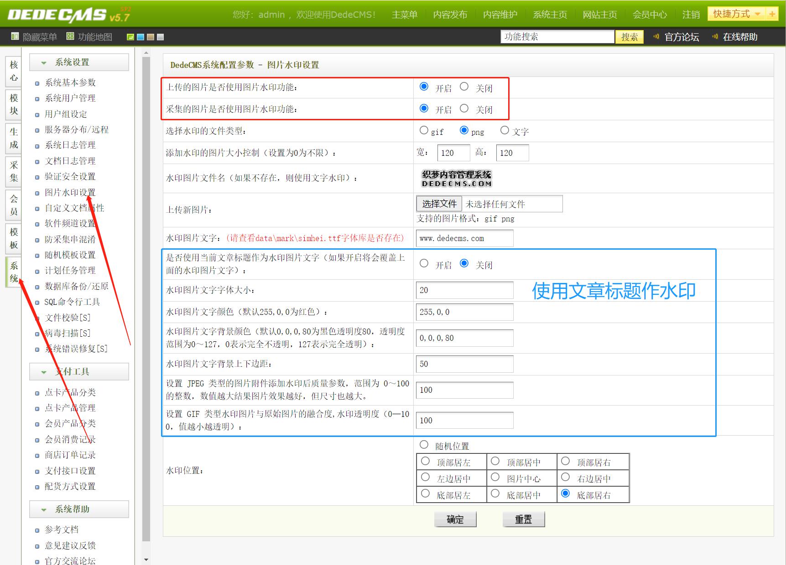Focus the 功能搜索 search field
This screenshot has width=786, height=565.
tap(557, 36)
